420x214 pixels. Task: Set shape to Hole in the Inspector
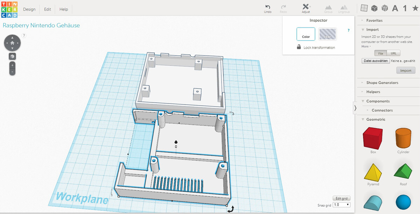click(x=327, y=34)
